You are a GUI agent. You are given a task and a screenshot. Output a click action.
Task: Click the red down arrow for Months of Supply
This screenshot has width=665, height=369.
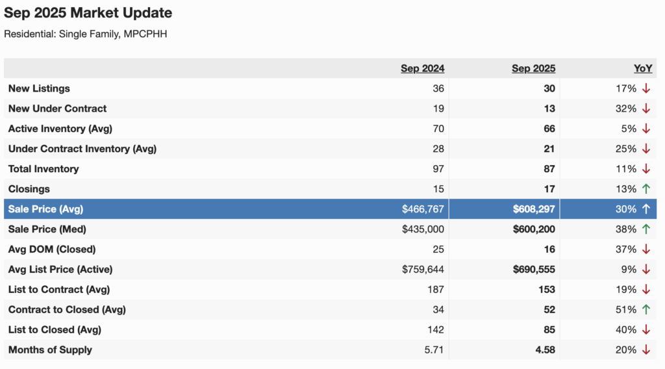[x=646, y=350]
